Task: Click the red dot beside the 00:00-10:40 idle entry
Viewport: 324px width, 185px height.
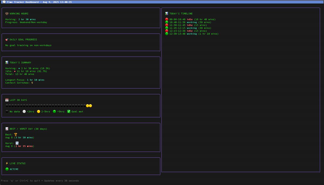Action: (x=167, y=19)
